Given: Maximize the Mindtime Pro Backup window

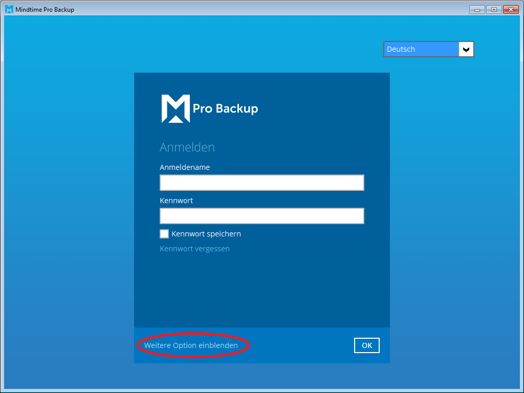Looking at the screenshot, I should coord(494,9).
